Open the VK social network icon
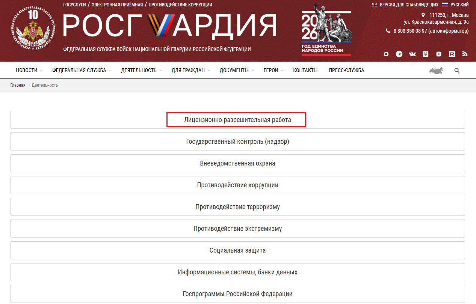Image resolution: width=476 pixels, height=304 pixels. point(413,54)
